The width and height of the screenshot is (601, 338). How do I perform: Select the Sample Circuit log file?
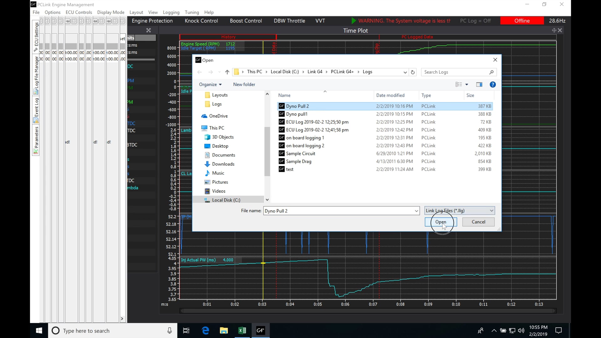[x=300, y=153]
